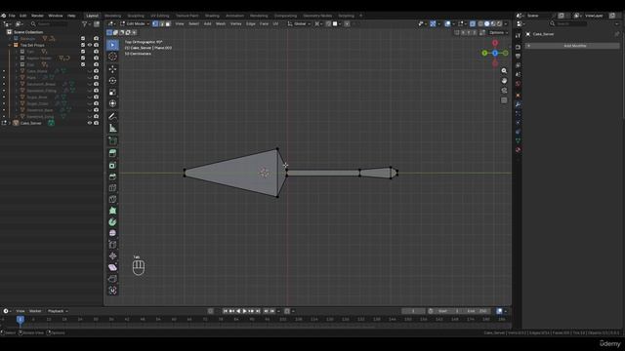625x351 pixels.
Task: Select the Edge Slide tool
Action: click(x=112, y=245)
